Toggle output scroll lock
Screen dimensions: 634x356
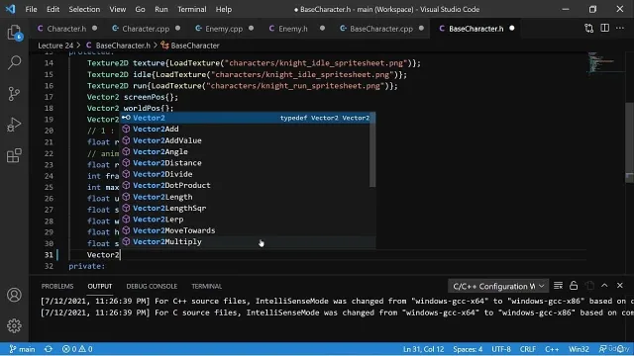pos(574,286)
